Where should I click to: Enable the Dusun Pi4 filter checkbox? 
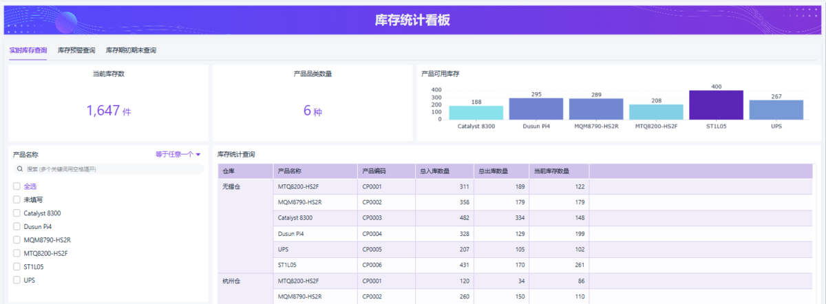tap(17, 226)
